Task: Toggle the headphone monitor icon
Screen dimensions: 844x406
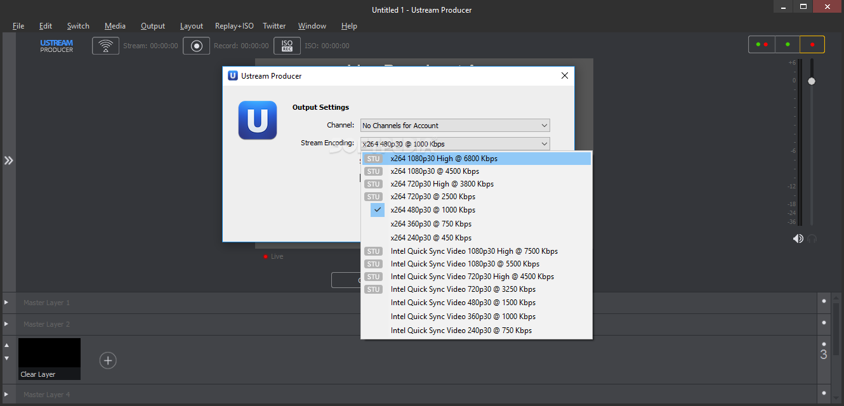Action: pyautogui.click(x=812, y=239)
